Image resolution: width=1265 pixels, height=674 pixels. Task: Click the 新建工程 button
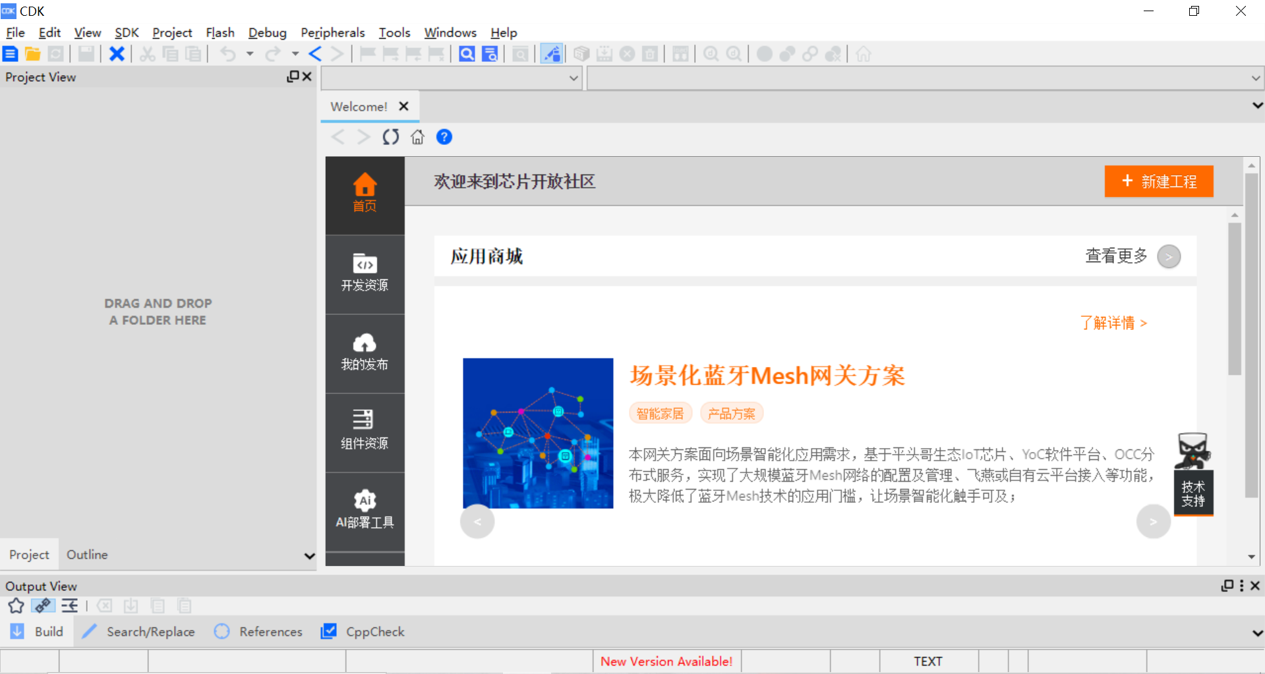point(1159,181)
